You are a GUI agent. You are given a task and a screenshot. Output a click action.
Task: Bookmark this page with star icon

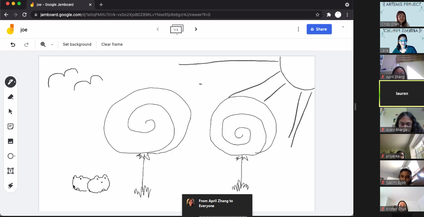pyautogui.click(x=317, y=15)
